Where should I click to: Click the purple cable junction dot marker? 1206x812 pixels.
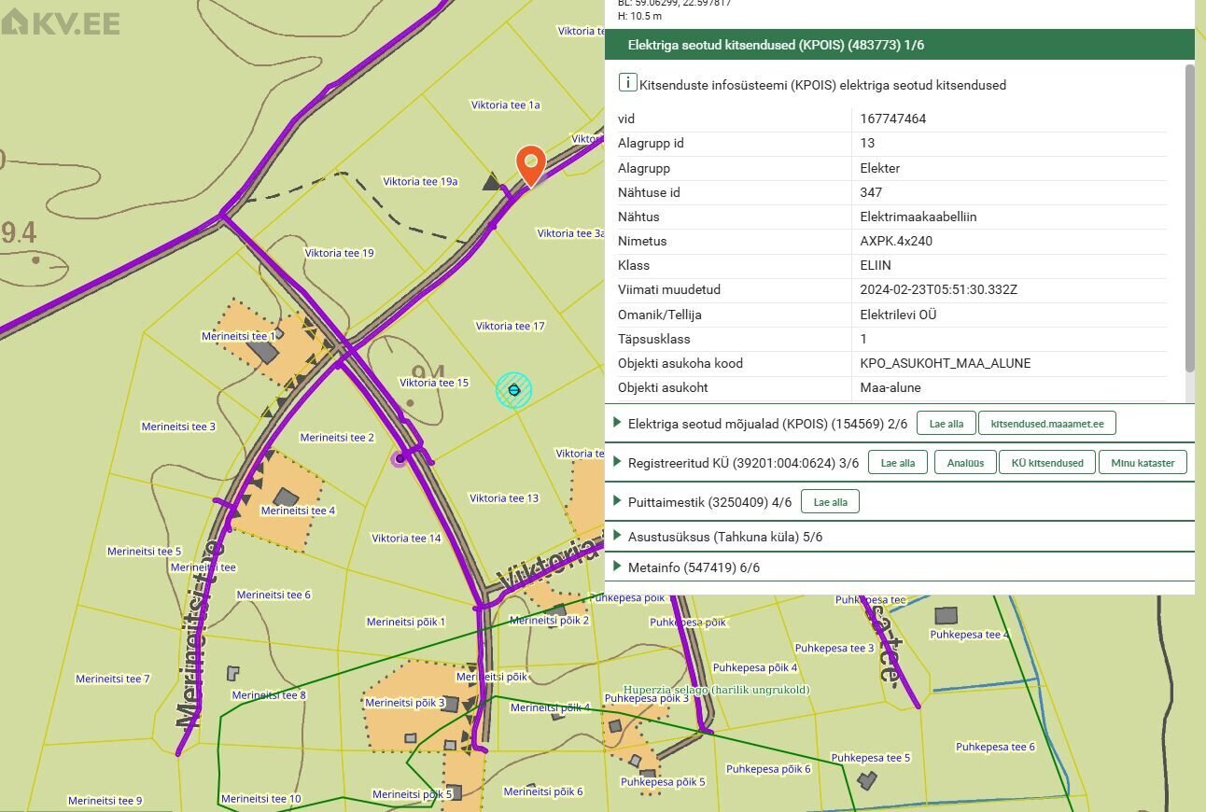tap(400, 458)
